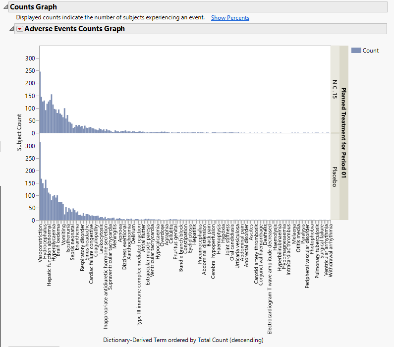The height and width of the screenshot is (347, 394).
Task: Click the Adverse Events Counts Graph title
Action: tap(75, 29)
